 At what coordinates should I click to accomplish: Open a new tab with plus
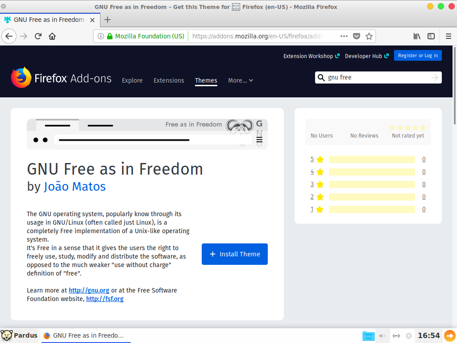[108, 20]
